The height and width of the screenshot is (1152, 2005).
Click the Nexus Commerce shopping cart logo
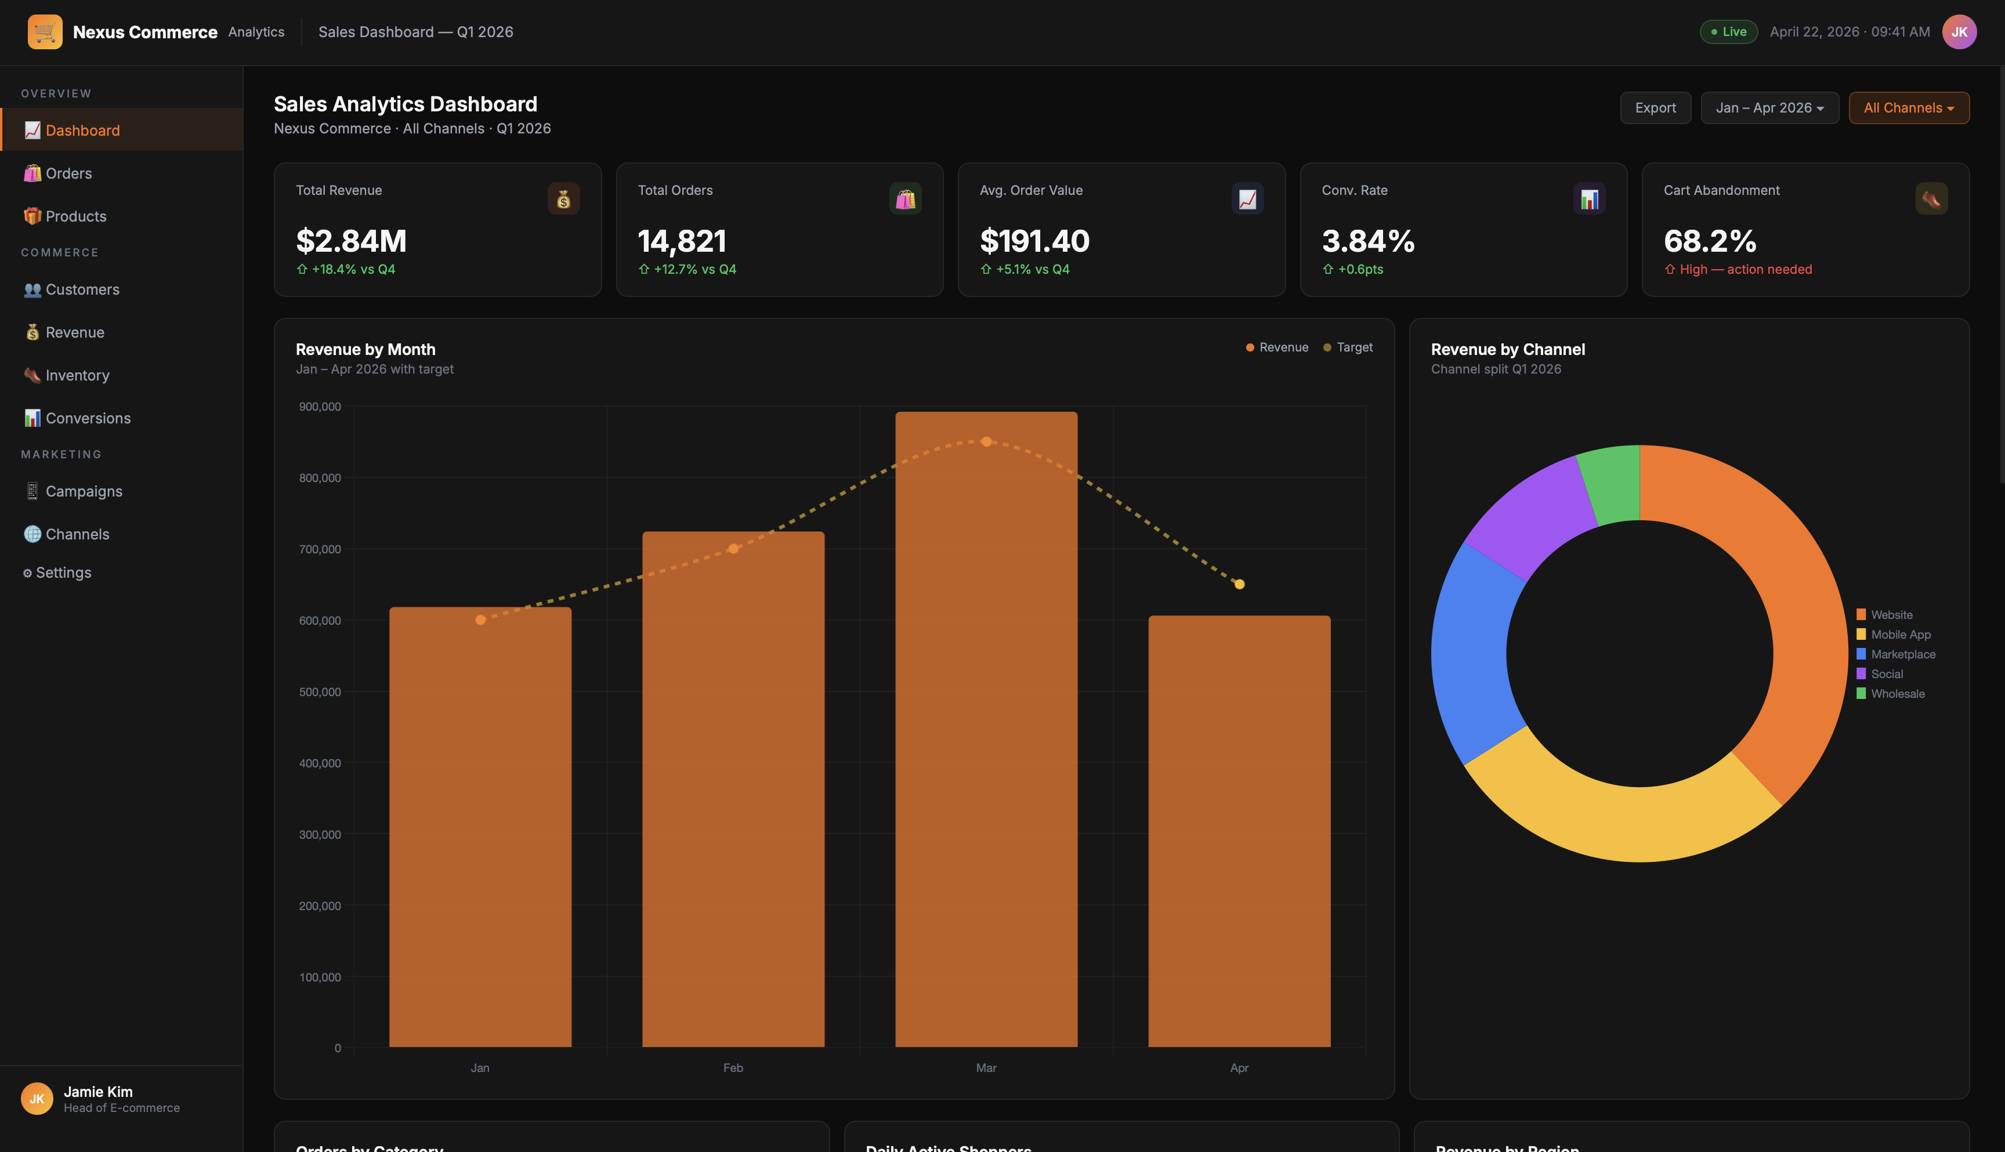click(x=45, y=32)
